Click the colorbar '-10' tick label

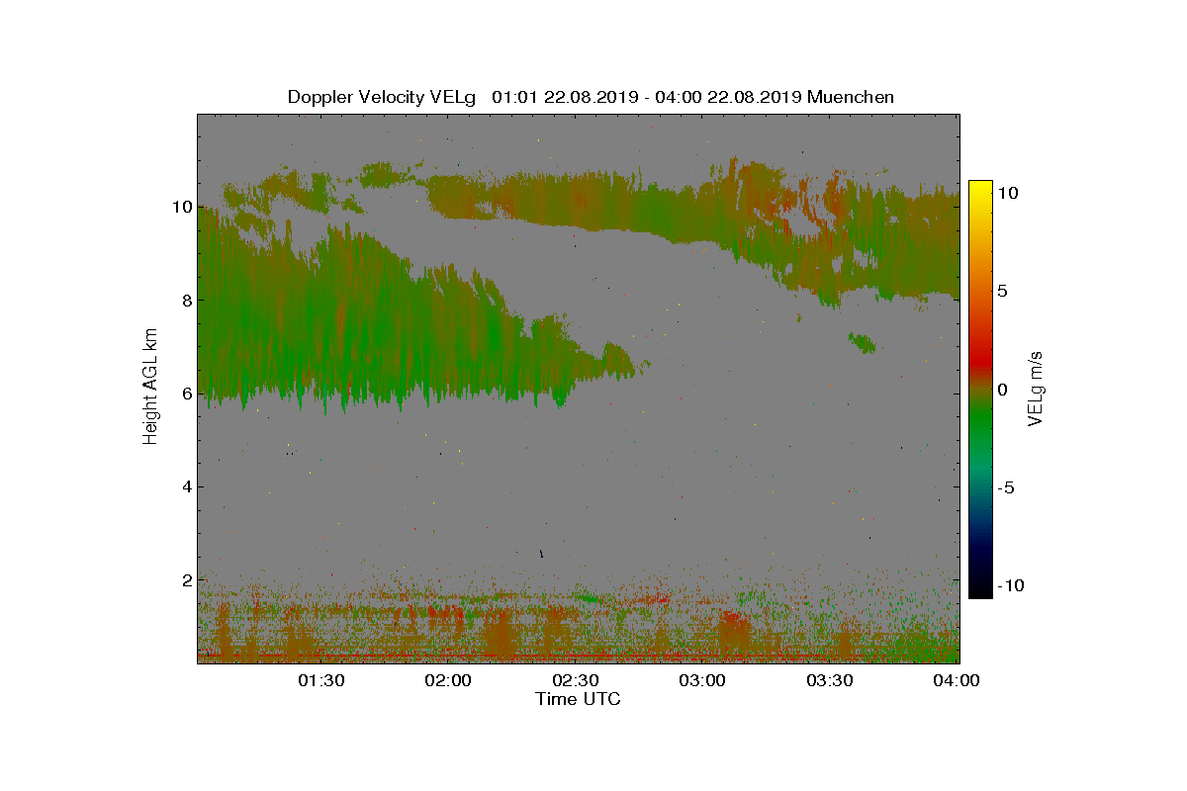coord(1010,585)
